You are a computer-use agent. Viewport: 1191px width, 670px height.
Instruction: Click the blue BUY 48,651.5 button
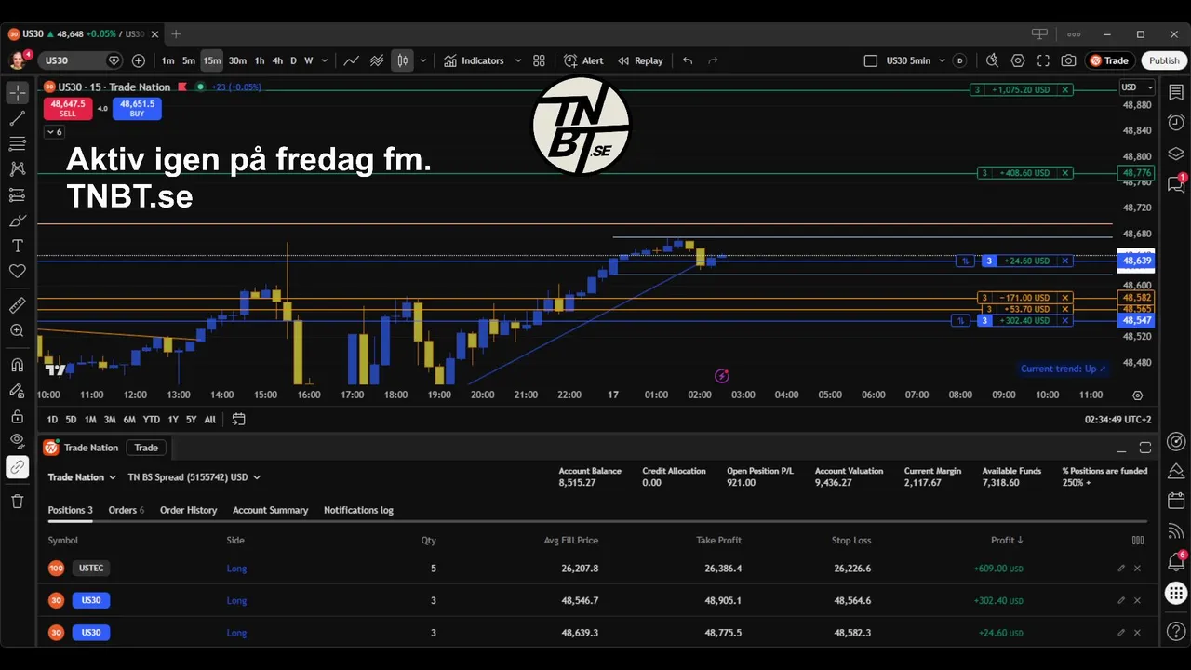tap(137, 109)
